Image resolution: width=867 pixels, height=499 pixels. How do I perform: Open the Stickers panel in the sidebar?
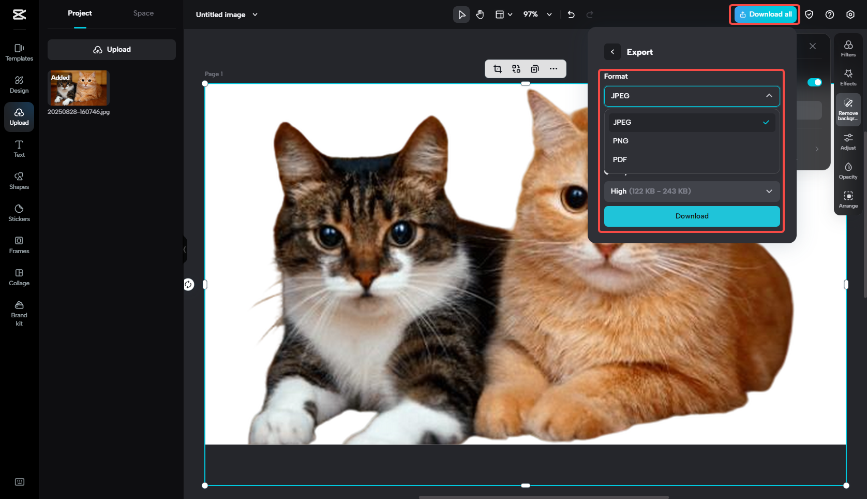19,212
